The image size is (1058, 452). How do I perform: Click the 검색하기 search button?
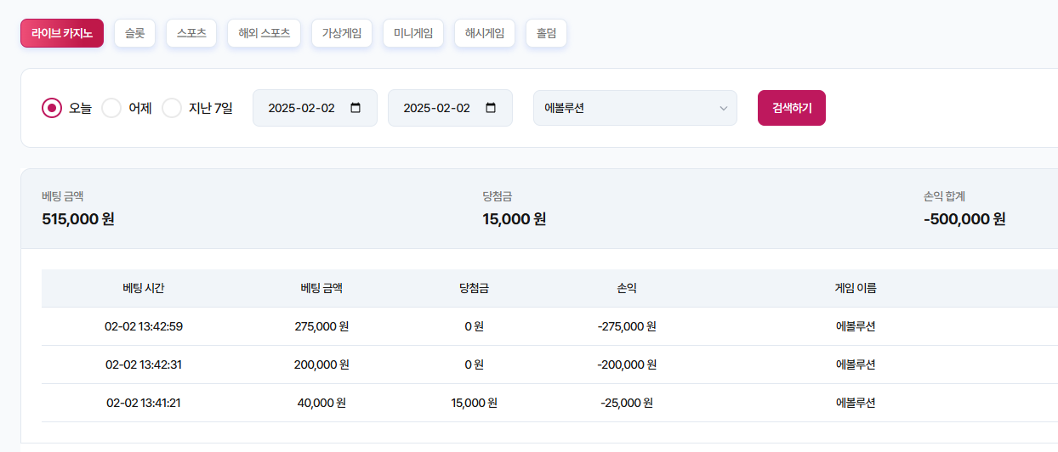coord(792,108)
